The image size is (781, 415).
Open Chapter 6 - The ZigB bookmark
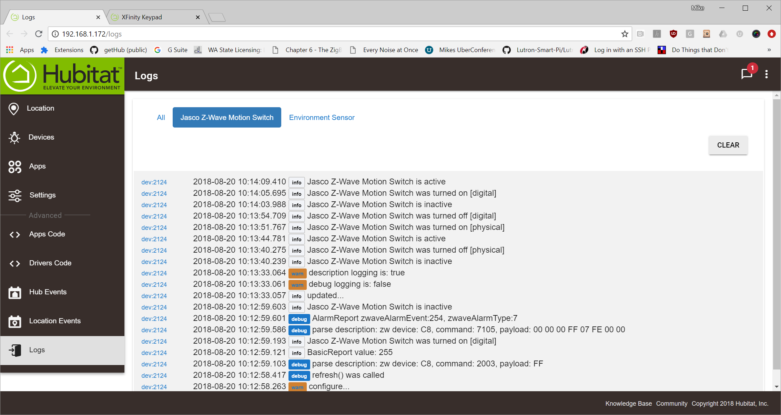click(x=307, y=50)
